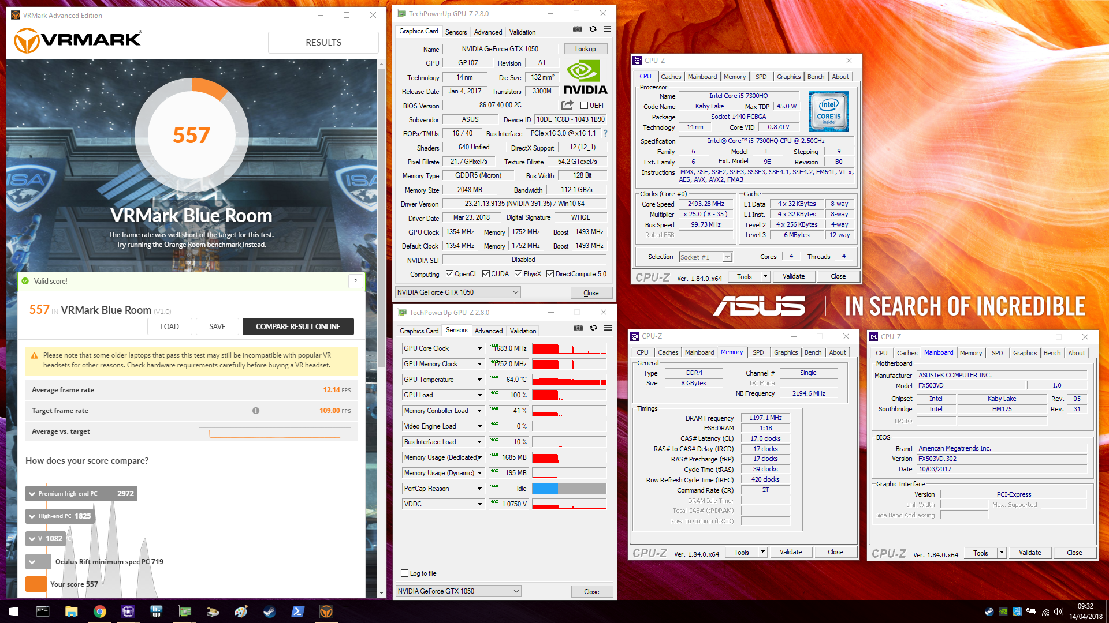
Task: Click the Close button in the GPU-Z Sensors window
Action: click(591, 592)
